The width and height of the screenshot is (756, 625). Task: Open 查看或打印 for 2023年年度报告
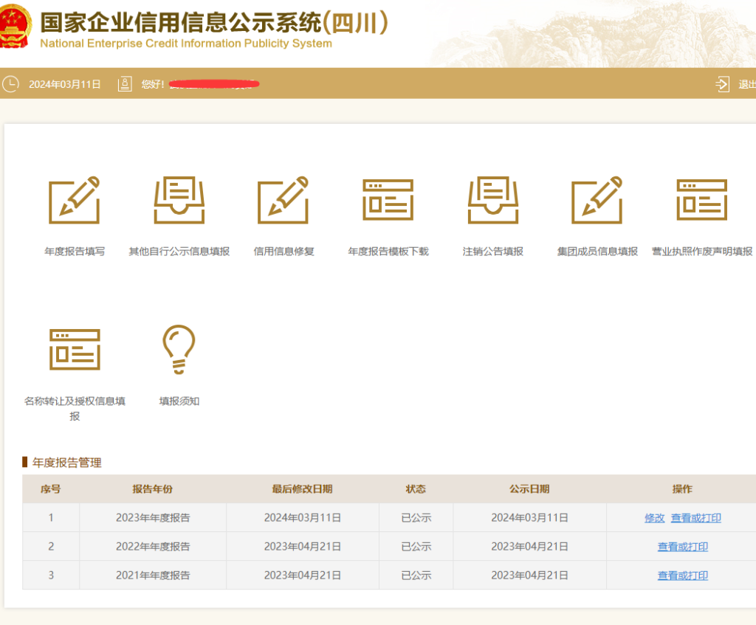[695, 518]
